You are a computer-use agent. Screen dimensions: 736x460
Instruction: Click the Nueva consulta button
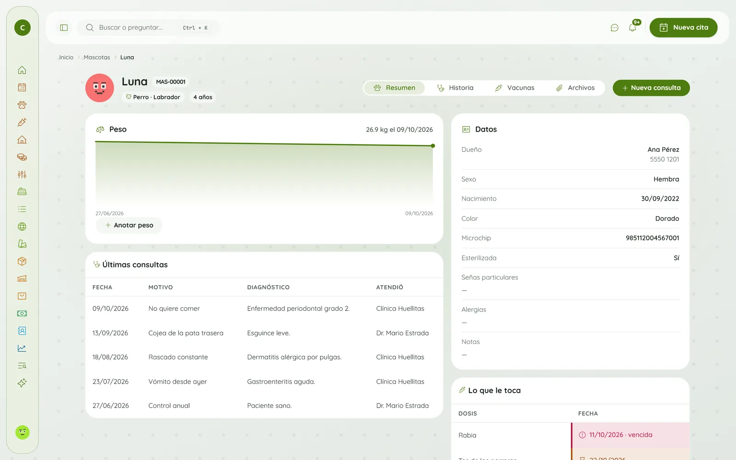click(651, 88)
